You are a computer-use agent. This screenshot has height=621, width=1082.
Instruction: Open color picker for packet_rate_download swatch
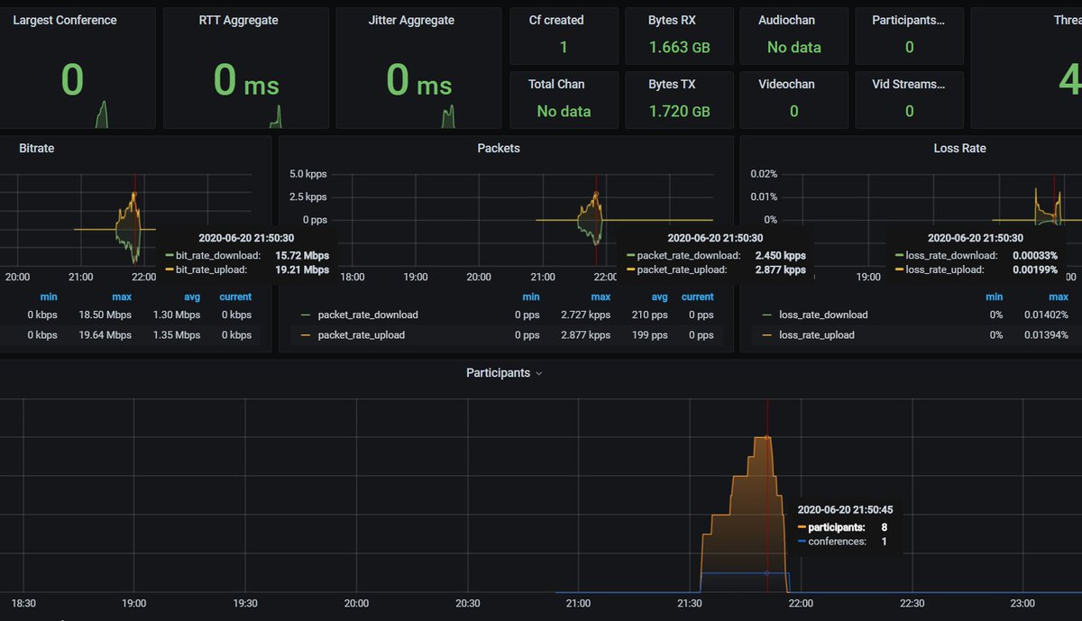(x=305, y=315)
